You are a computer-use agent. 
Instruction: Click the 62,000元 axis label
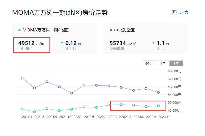coord(174,79)
